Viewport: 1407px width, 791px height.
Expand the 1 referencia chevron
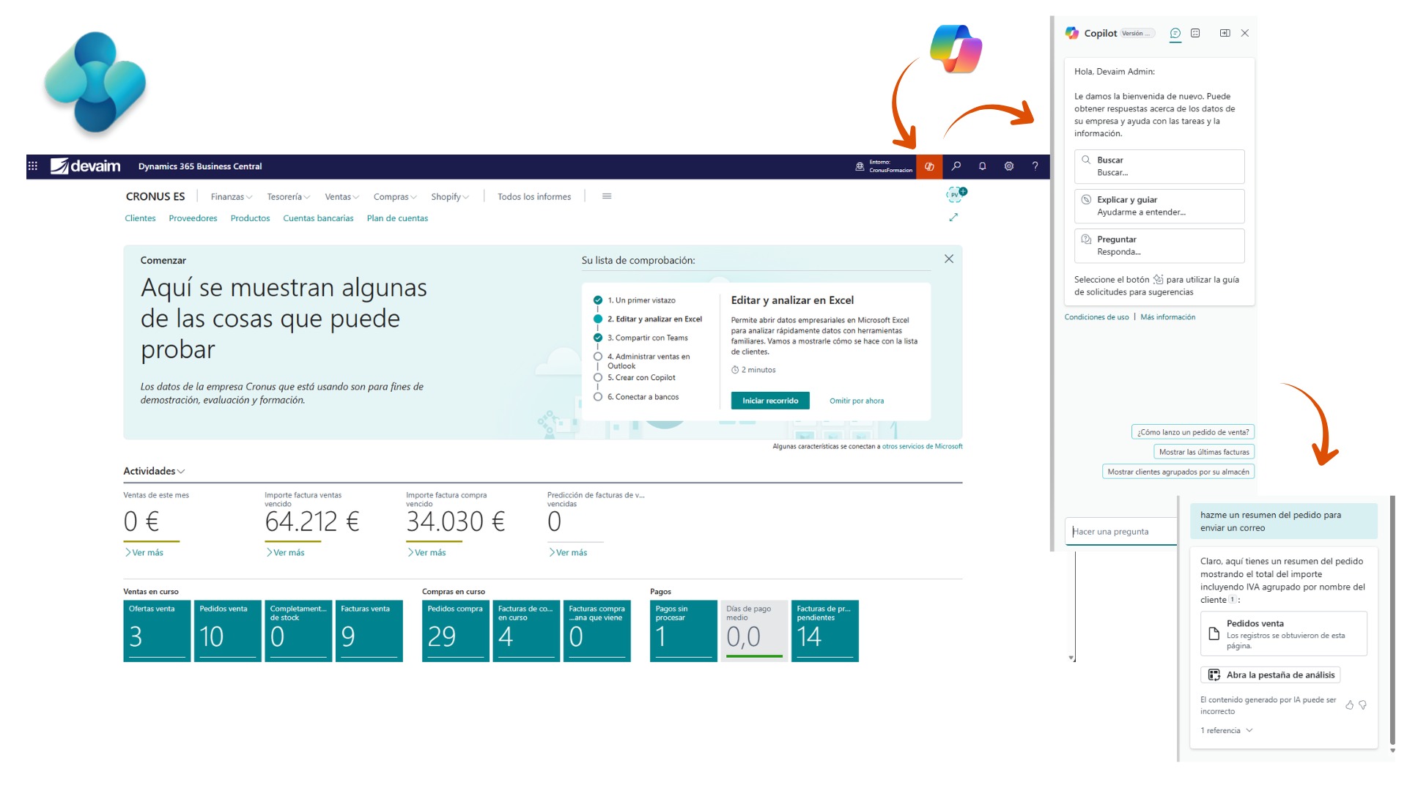click(x=1249, y=730)
